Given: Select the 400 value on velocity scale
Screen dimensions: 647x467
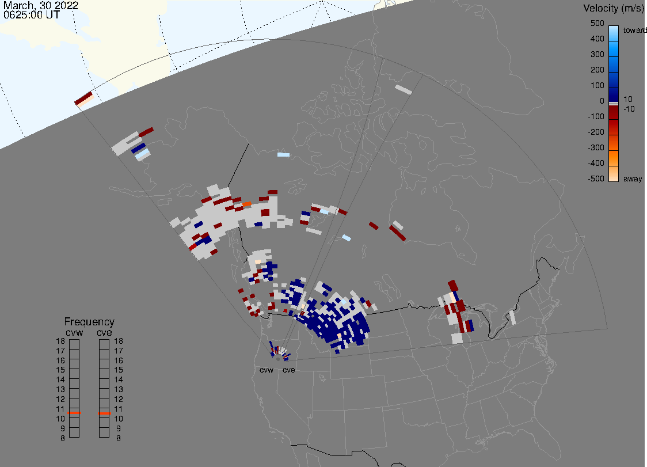Looking at the screenshot, I should tap(597, 39).
